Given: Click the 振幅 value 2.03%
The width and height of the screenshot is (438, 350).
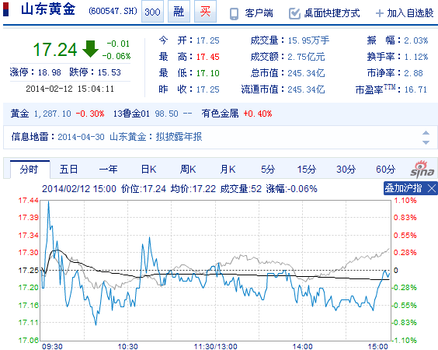Looking at the screenshot, I should 416,40.
